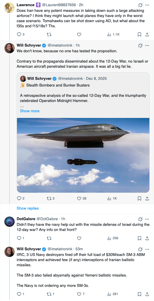Expand quoted tweet with Show more

tap(30, 111)
